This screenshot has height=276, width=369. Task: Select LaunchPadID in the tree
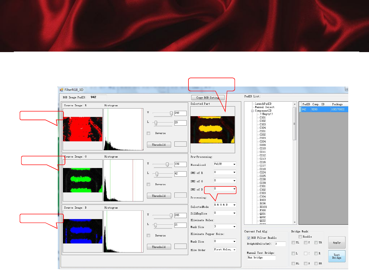263,104
